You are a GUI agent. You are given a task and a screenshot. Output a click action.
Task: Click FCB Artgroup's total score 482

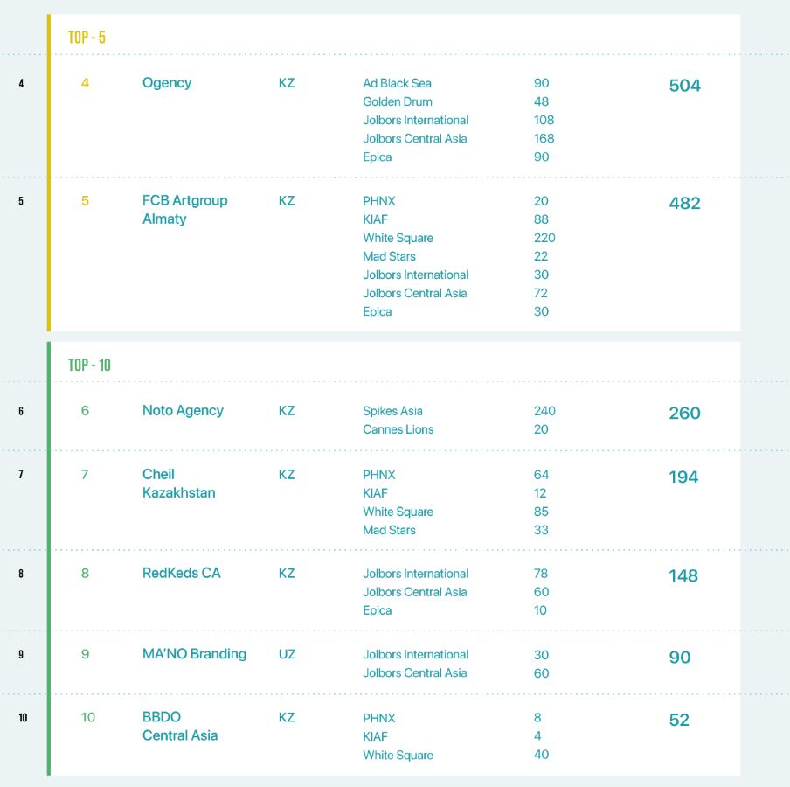(684, 203)
